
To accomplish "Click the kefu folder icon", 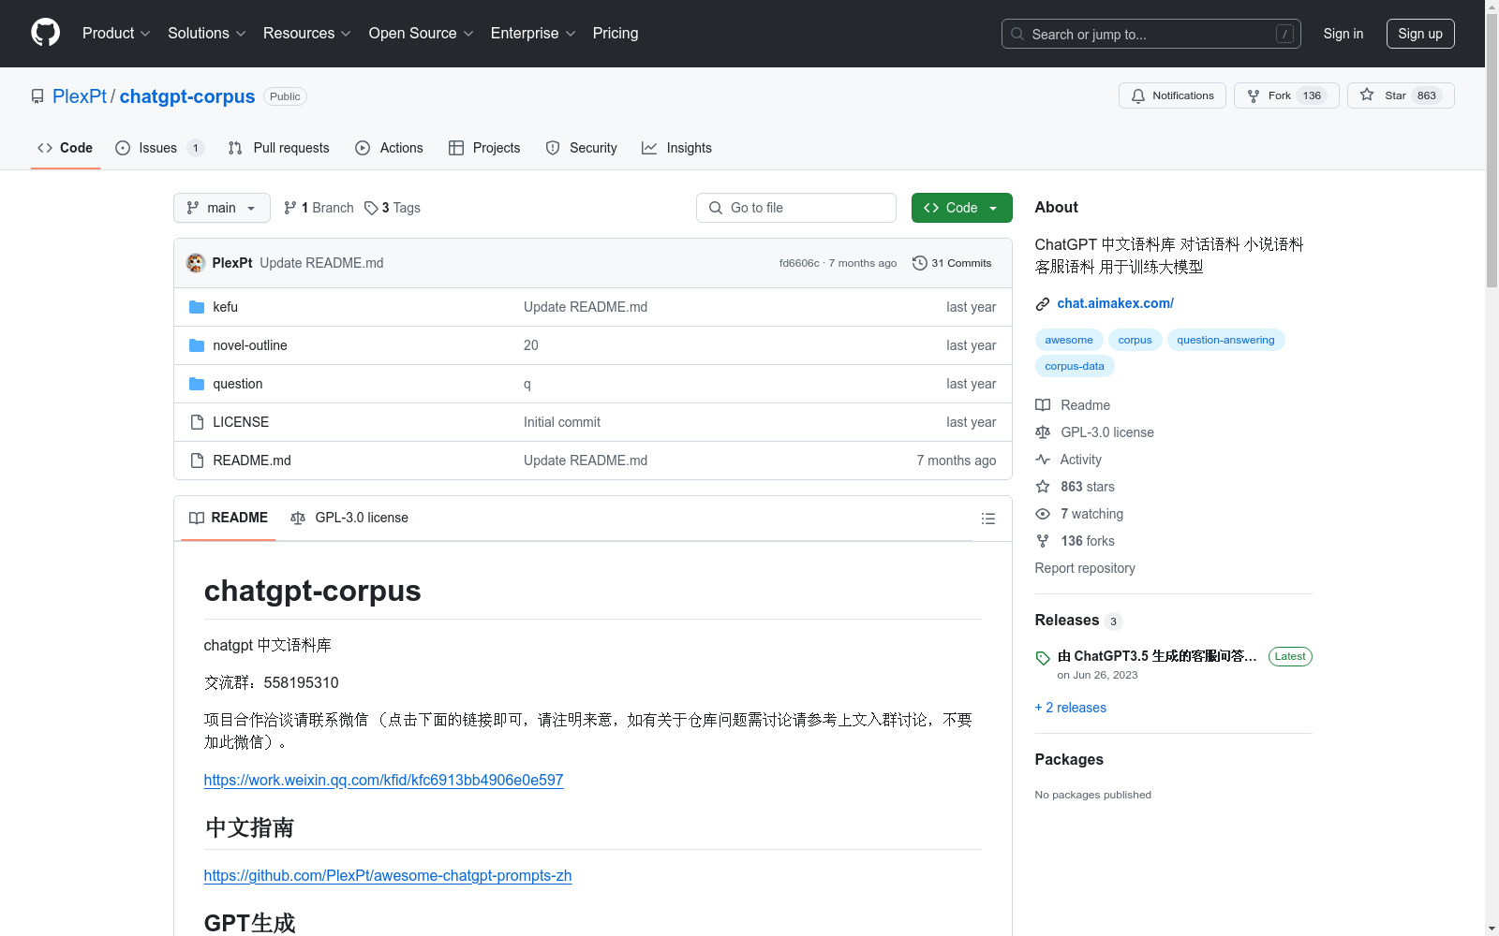I will [197, 307].
